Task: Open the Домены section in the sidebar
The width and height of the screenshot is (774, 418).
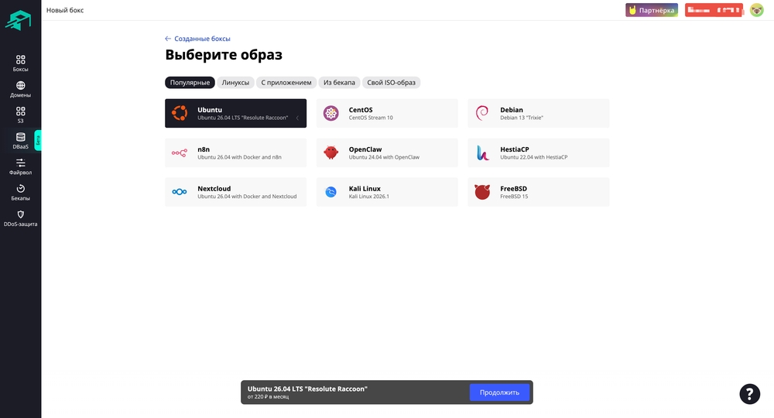Action: (20, 89)
